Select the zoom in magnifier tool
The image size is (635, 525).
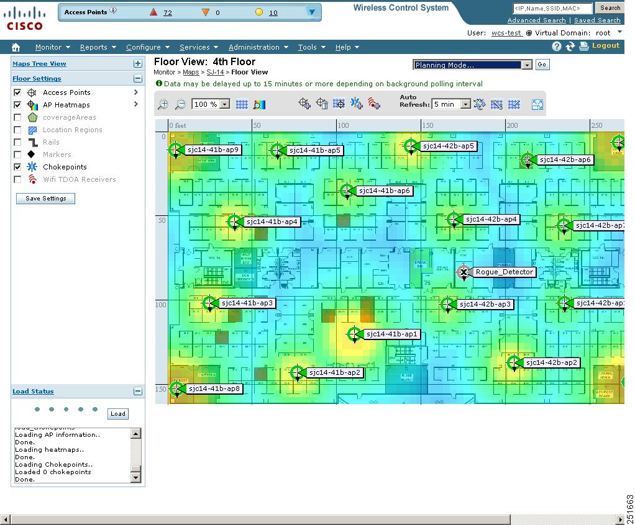click(163, 104)
